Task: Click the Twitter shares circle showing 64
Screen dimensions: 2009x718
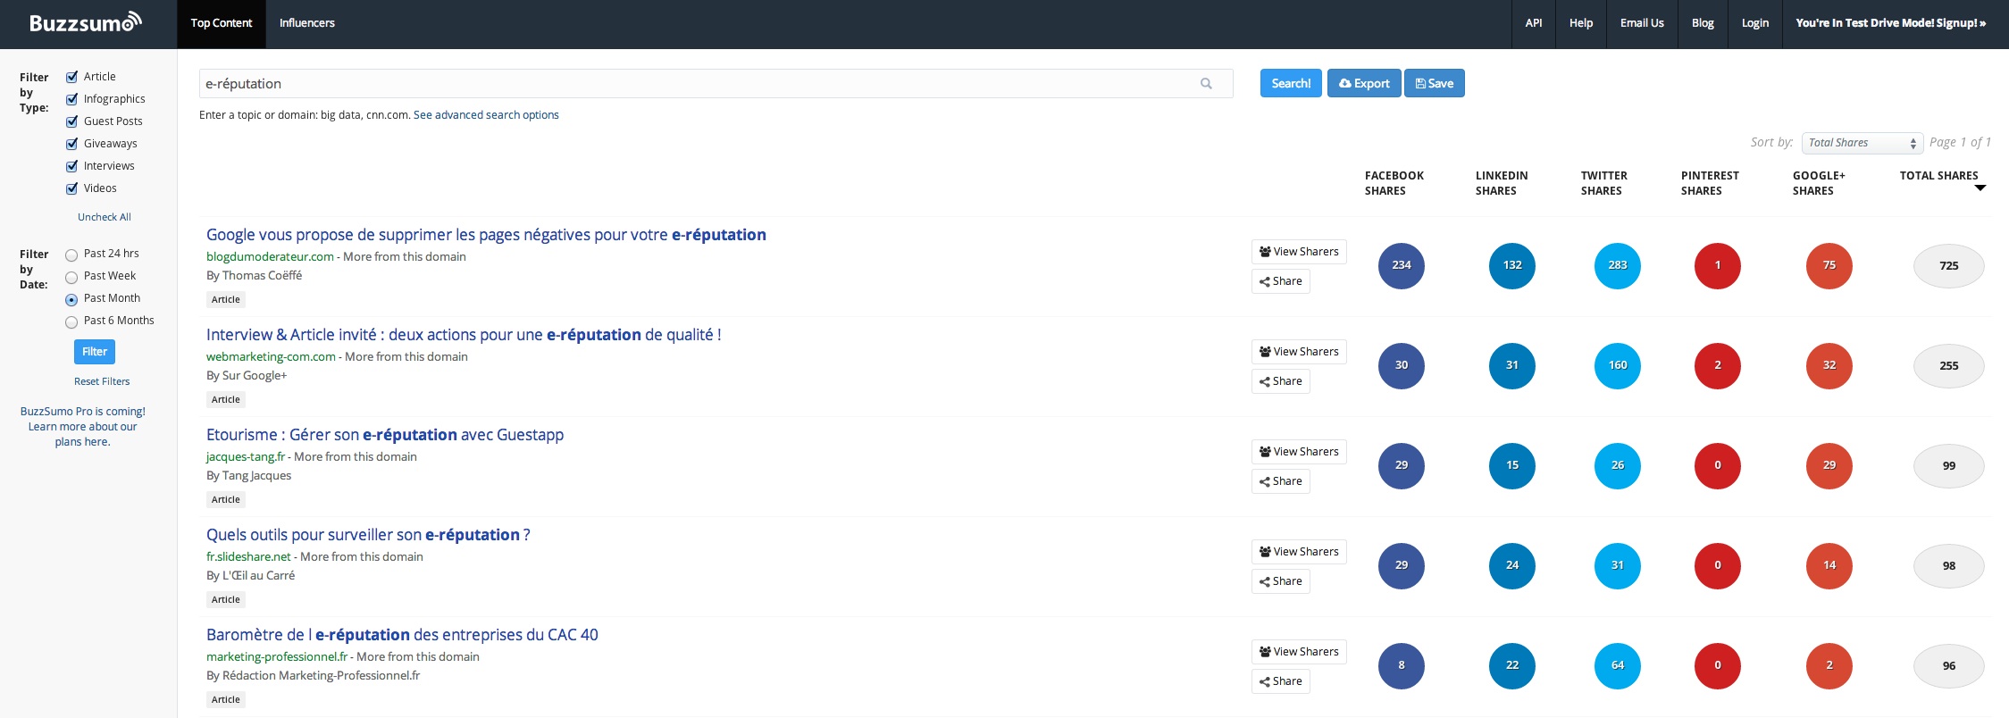Action: point(1618,665)
